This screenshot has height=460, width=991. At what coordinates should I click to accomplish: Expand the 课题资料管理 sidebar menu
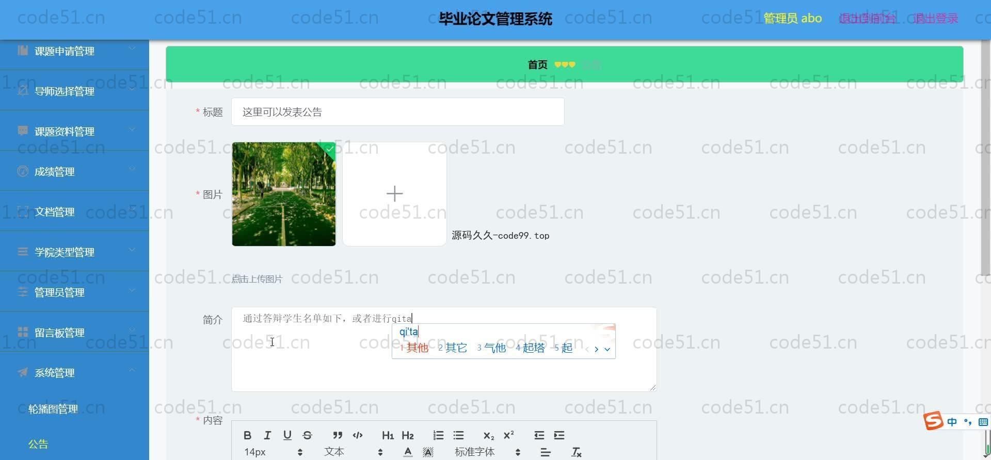click(74, 131)
